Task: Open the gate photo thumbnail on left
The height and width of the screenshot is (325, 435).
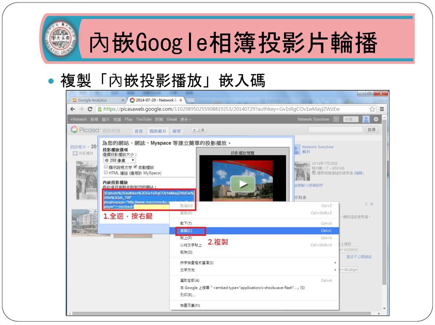Action: 87,180
